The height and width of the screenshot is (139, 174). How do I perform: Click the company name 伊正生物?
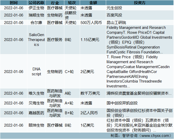36,8
